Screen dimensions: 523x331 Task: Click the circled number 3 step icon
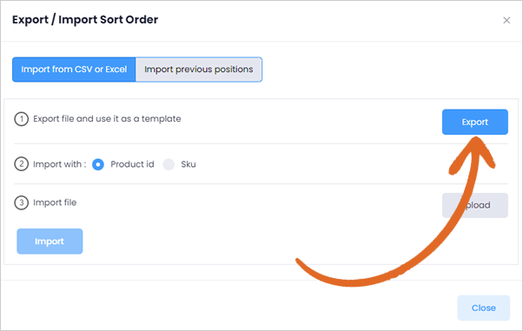pos(22,202)
